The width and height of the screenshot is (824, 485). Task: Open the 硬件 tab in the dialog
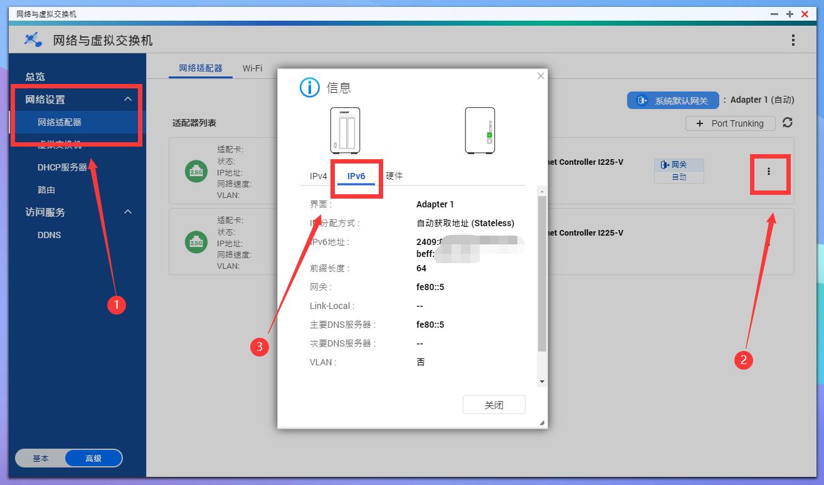[x=393, y=176]
